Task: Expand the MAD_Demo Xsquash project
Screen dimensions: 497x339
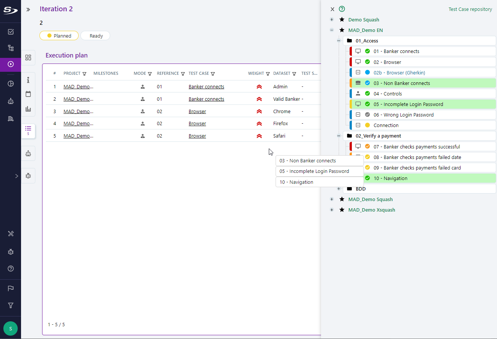Action: (x=332, y=210)
